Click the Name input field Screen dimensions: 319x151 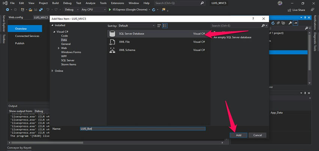click(x=143, y=129)
